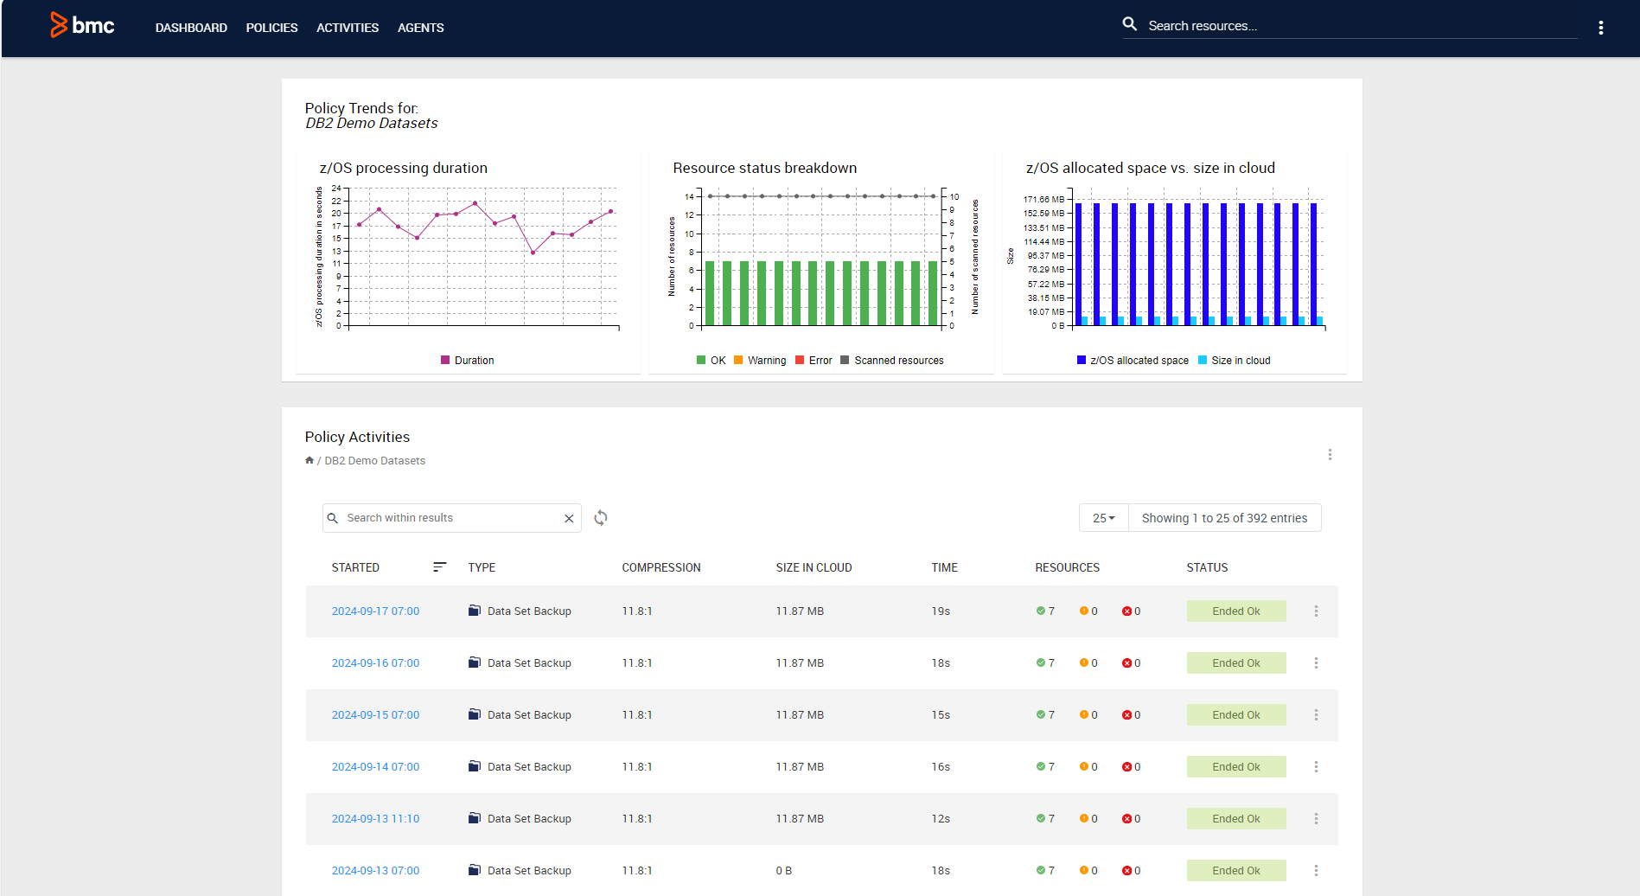Open the POLICIES menu
The height and width of the screenshot is (896, 1640).
pos(271,28)
